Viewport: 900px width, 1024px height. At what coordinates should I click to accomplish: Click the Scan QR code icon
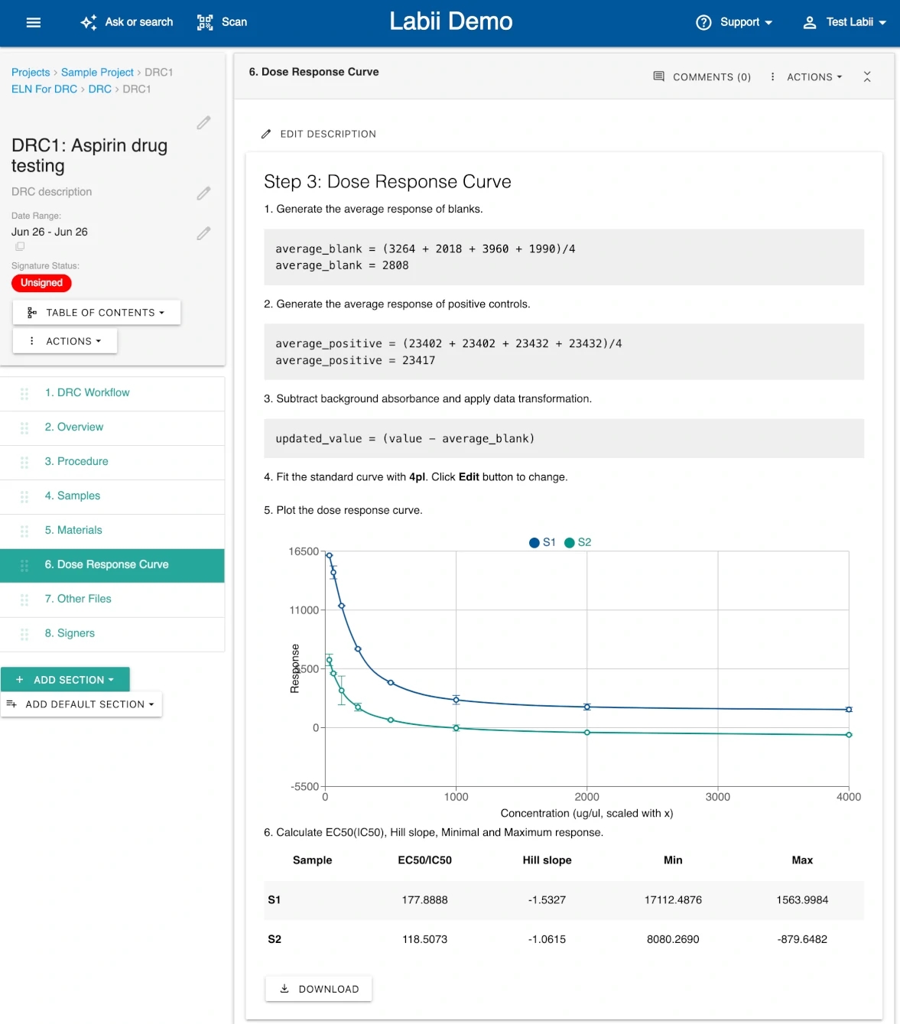coord(205,22)
